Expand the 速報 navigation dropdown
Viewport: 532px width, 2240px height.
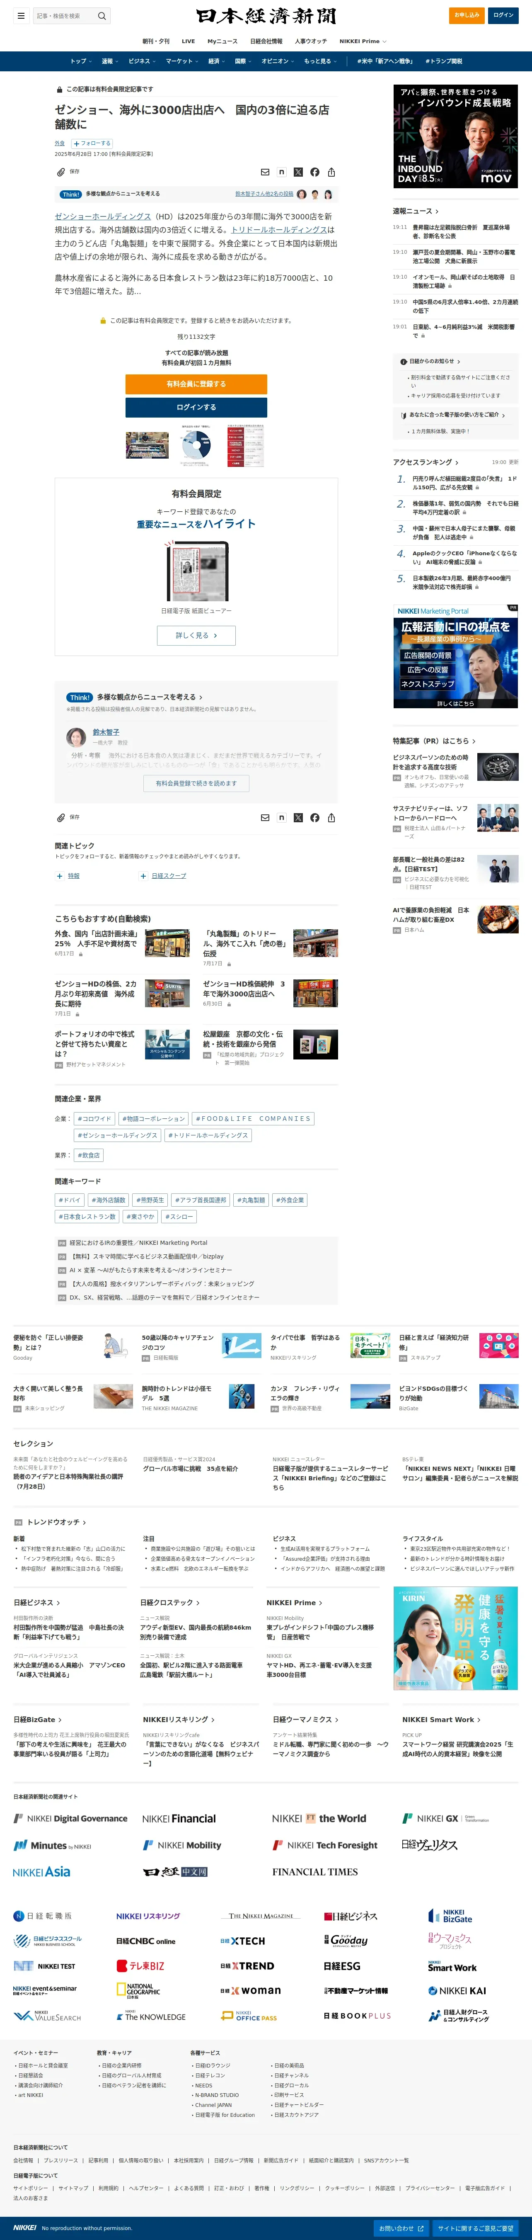[x=109, y=61]
